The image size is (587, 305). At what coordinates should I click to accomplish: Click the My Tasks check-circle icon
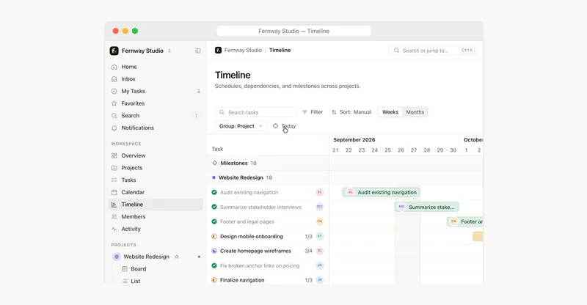[114, 92]
